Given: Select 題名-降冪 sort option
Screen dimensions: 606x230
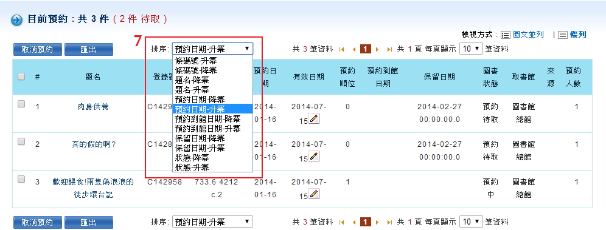Looking at the screenshot, I should coord(212,79).
